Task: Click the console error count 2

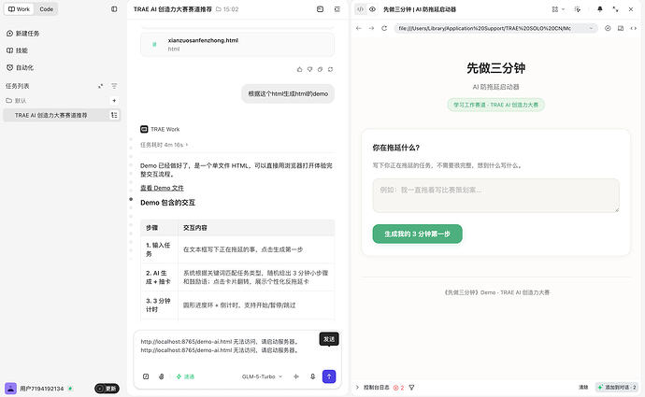Action: click(398, 387)
